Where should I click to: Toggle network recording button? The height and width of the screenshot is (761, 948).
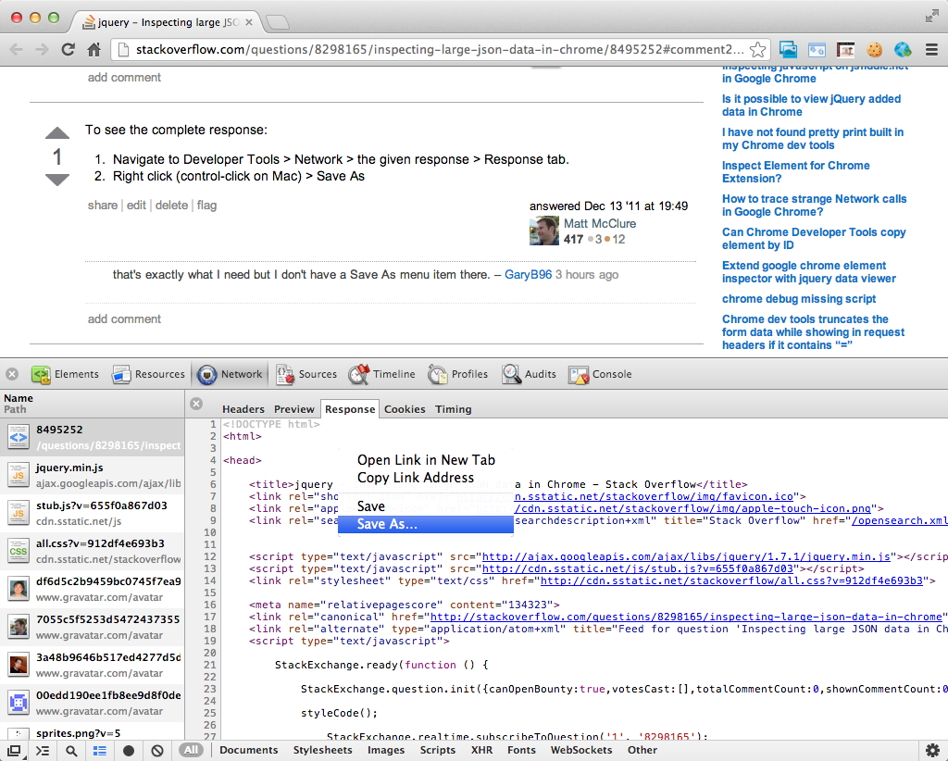(x=129, y=751)
